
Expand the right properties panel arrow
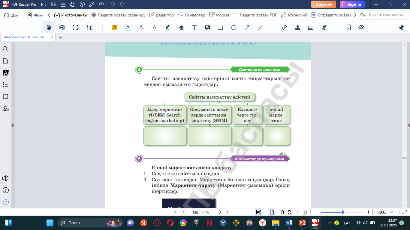click(408, 125)
